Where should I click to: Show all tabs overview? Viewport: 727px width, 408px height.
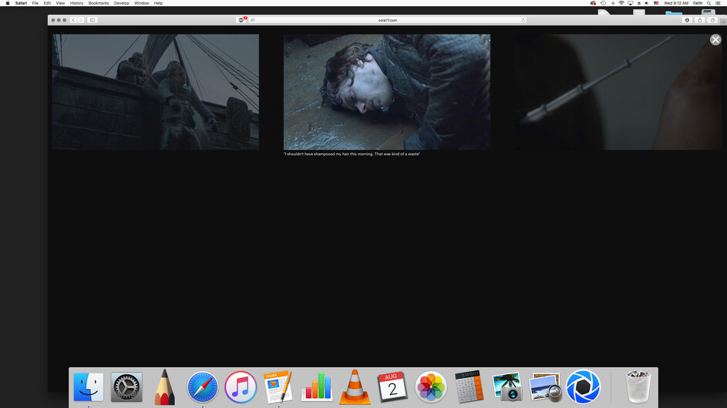click(712, 20)
